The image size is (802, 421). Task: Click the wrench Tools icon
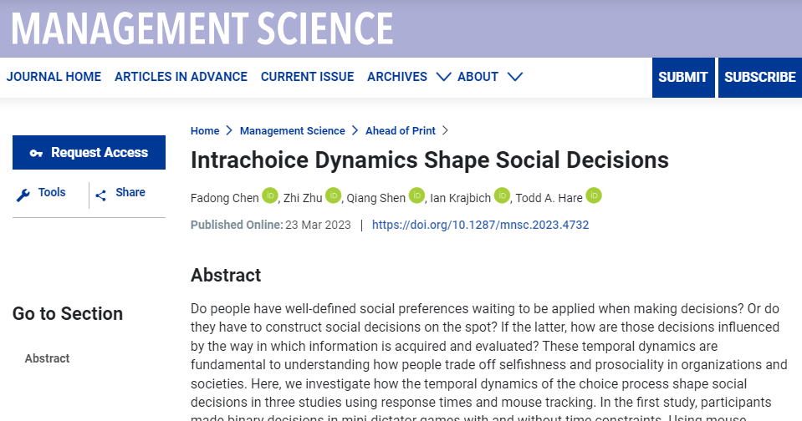pos(23,195)
